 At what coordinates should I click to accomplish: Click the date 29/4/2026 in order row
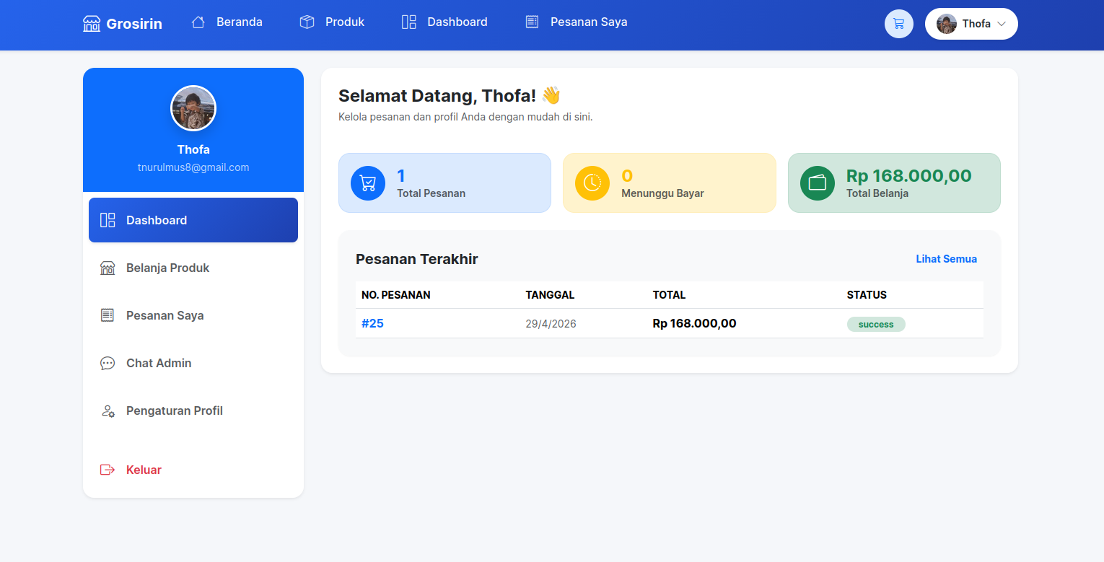(x=551, y=324)
